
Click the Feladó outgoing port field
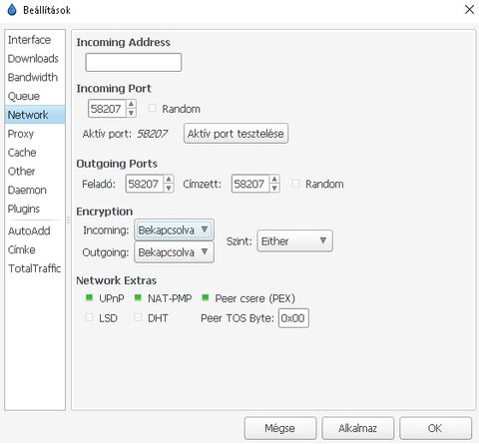(145, 184)
